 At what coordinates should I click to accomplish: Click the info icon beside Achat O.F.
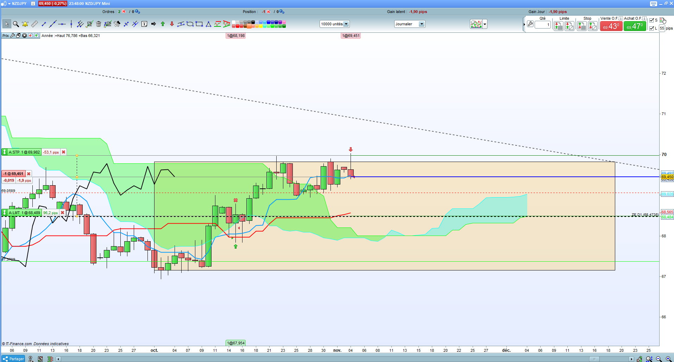[644, 18]
